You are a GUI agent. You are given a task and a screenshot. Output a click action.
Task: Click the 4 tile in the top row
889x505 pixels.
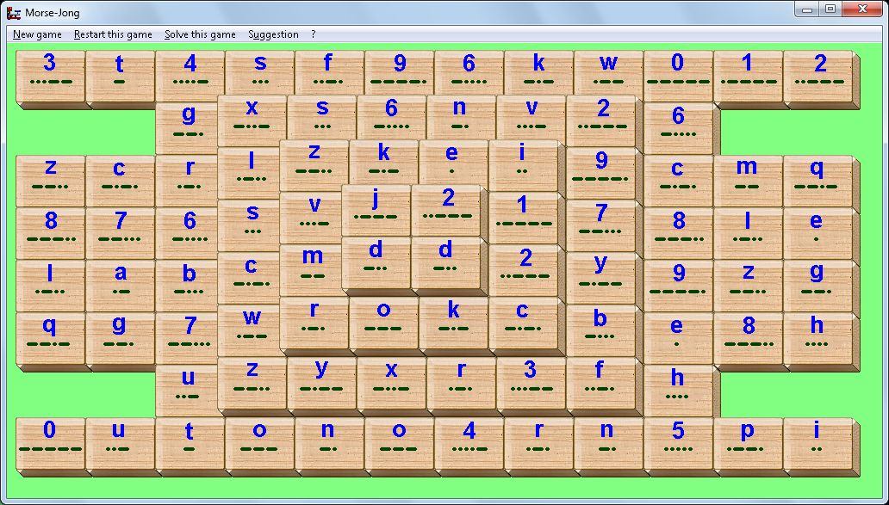point(190,76)
